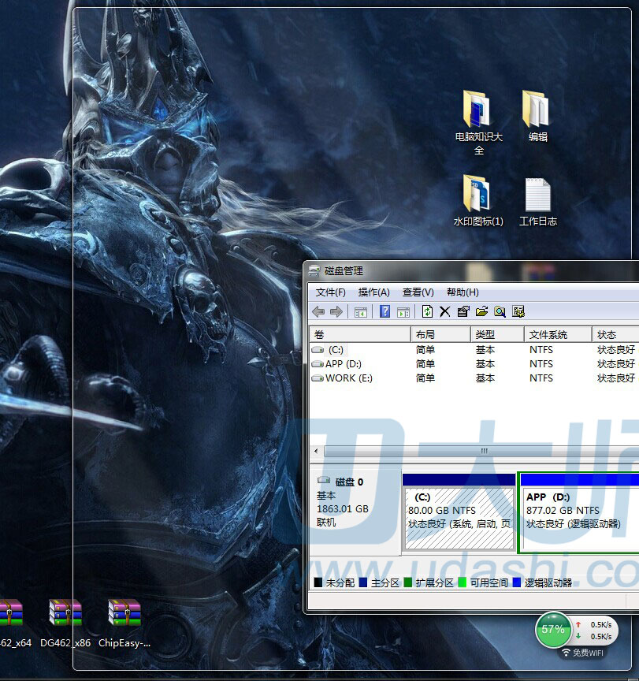Click 状态良好 in the APP (D:) row
Screen dimensions: 639x681
point(616,364)
